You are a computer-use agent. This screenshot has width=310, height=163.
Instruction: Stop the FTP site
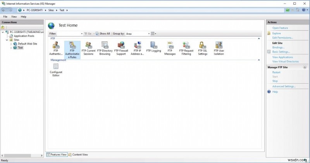(x=275, y=81)
